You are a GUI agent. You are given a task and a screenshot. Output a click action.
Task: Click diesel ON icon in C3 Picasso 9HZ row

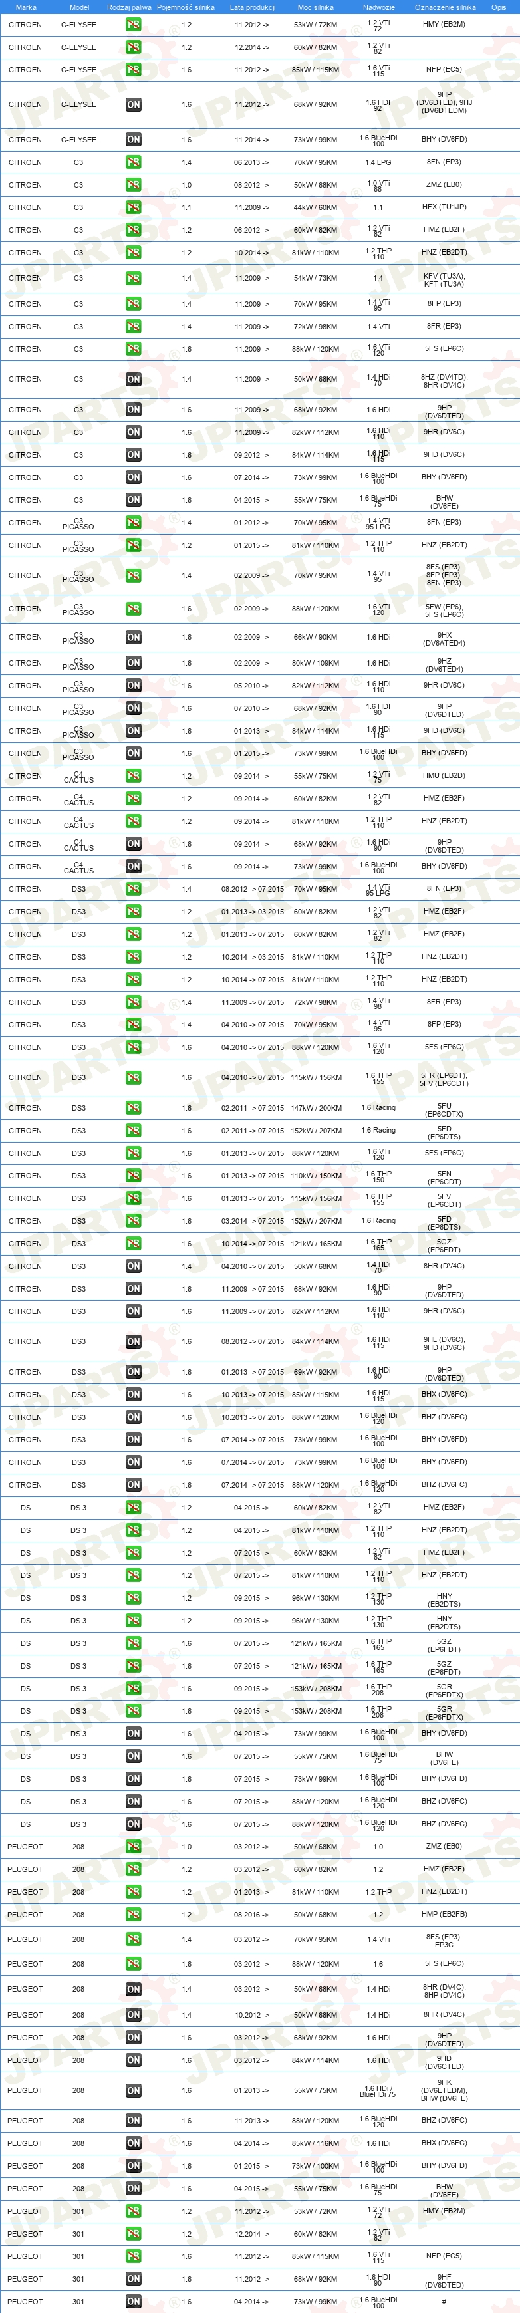[x=133, y=664]
